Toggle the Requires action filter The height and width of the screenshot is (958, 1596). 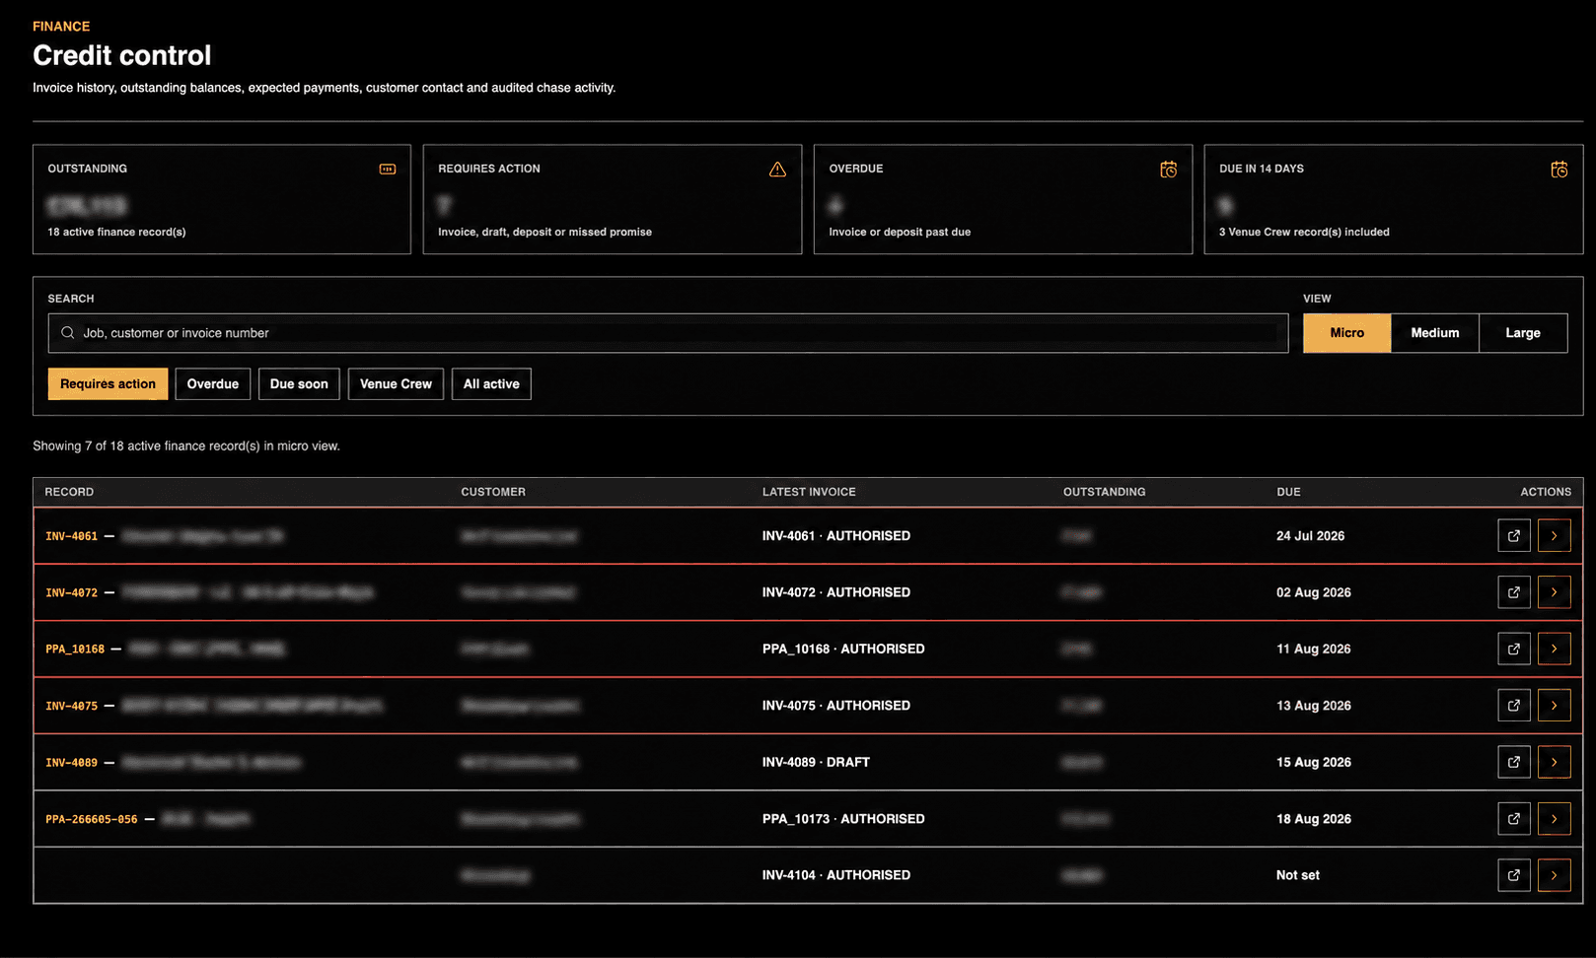pyautogui.click(x=109, y=384)
